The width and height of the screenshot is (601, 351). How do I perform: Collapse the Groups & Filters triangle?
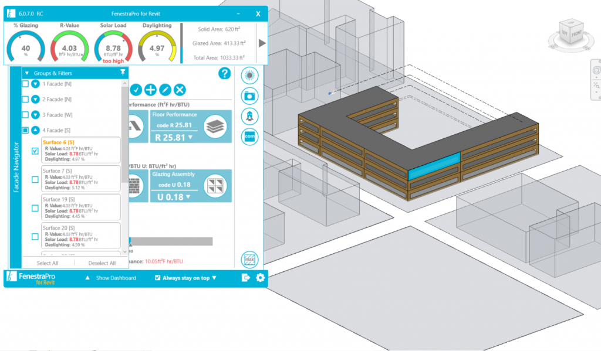(27, 73)
